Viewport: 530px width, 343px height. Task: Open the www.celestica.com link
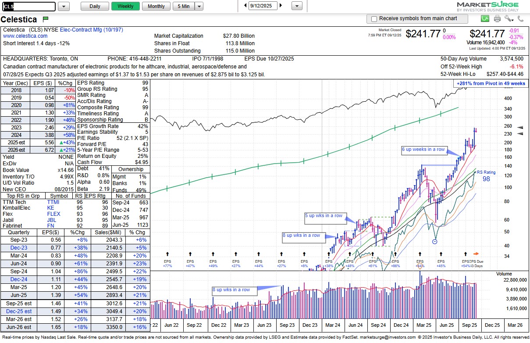tap(25, 36)
